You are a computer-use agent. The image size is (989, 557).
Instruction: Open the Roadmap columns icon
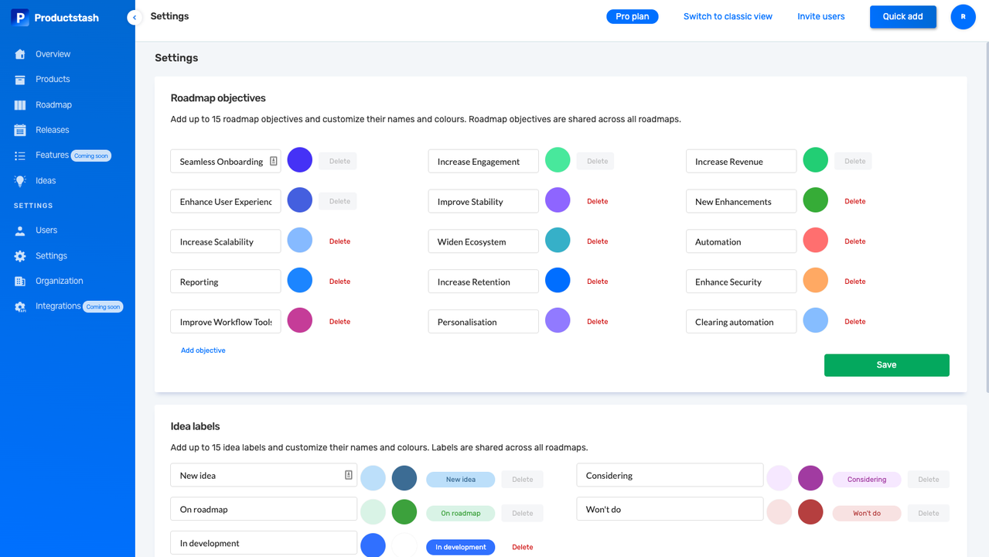coord(20,105)
